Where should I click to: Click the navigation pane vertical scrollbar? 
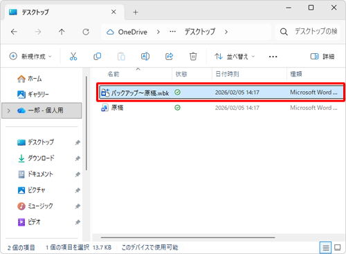(x=86, y=124)
